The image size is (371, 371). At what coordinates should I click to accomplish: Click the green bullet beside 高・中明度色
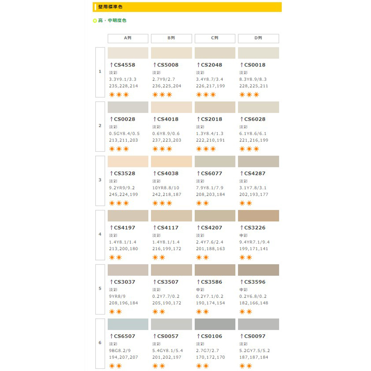(x=95, y=21)
